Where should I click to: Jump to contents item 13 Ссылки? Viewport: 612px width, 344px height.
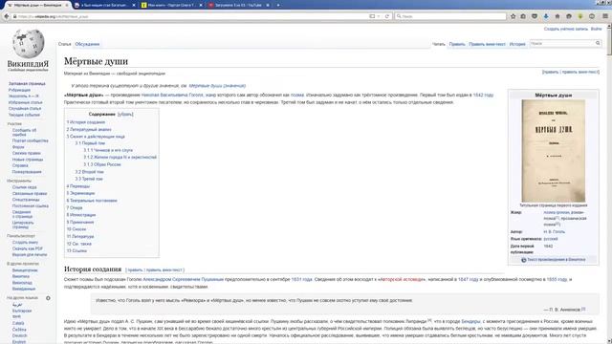pyautogui.click(x=76, y=250)
